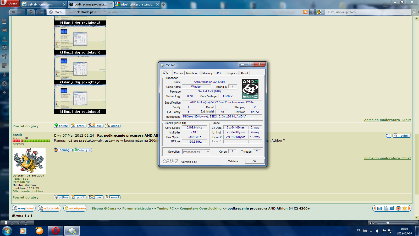Viewport: 419px width, 236px height.
Task: Follow the 'Komputery Overclocking' breadcrumb link
Action: click(x=201, y=208)
